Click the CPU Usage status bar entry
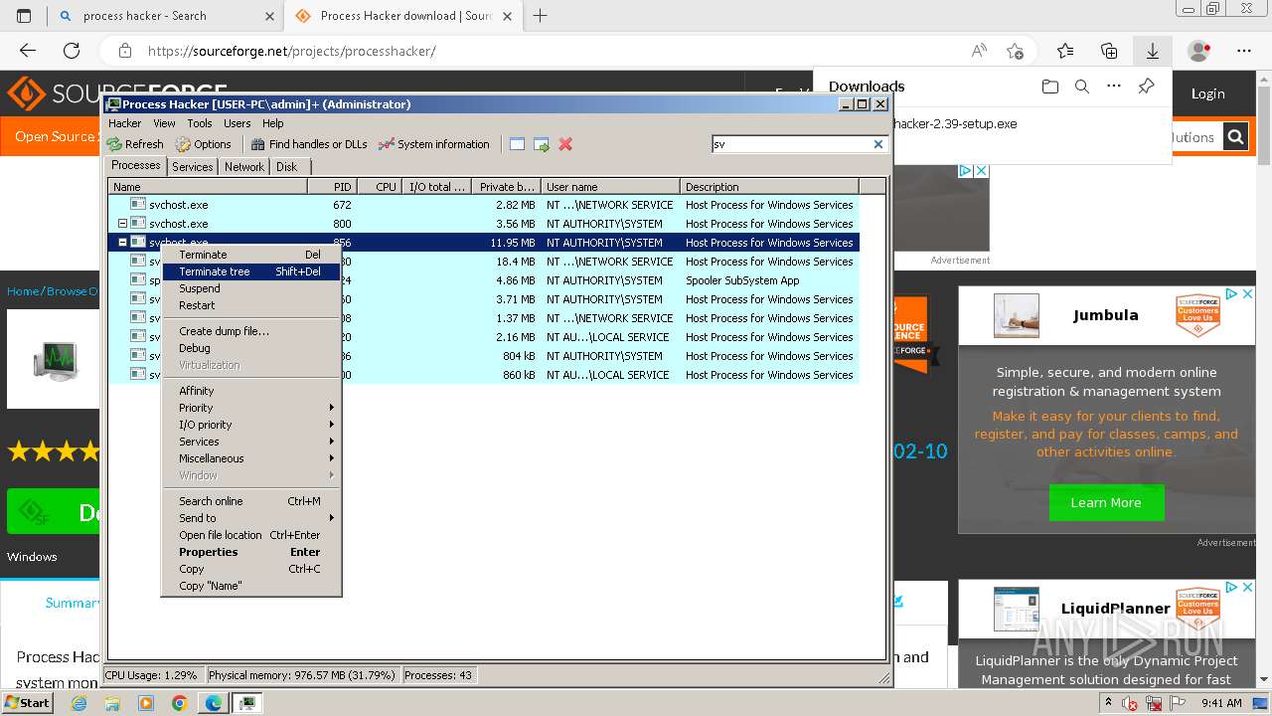 coord(153,675)
